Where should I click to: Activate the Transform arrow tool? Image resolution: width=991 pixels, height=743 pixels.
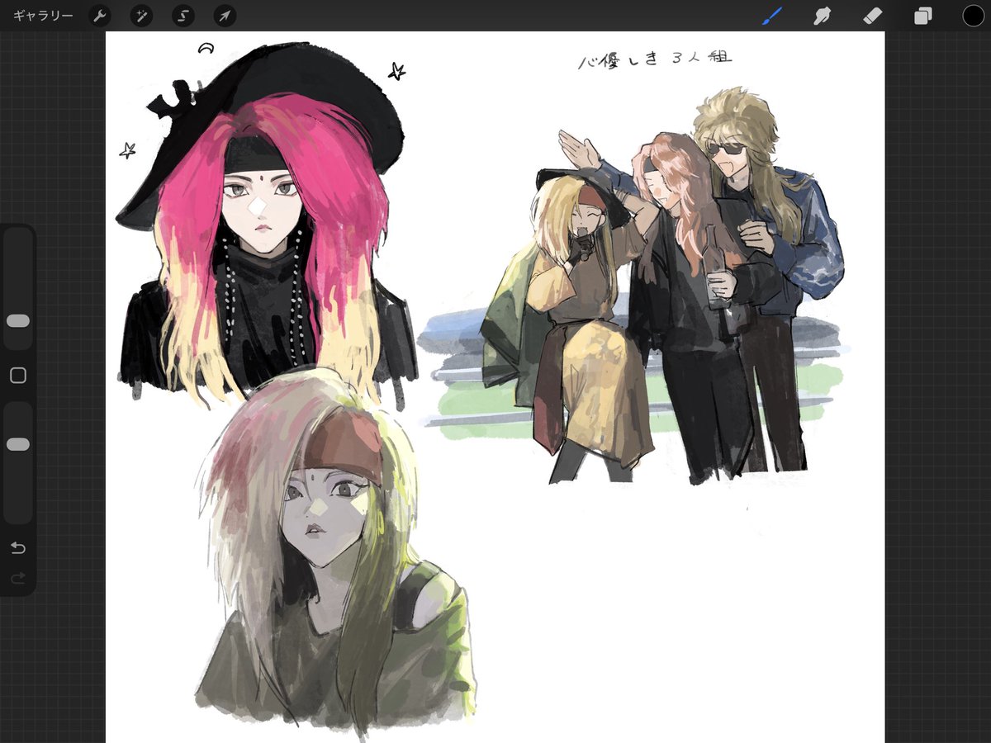(225, 16)
